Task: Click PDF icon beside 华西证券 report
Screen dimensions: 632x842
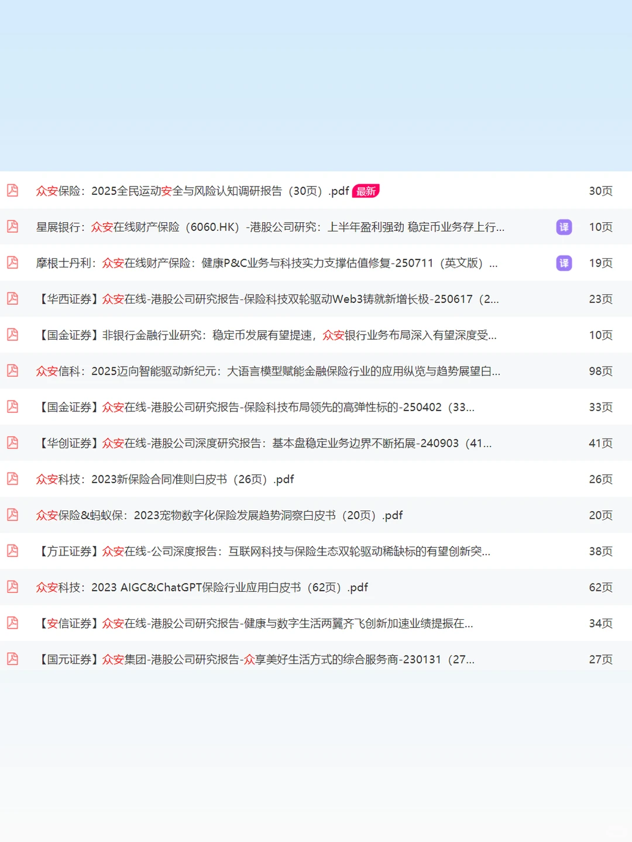Action: pos(12,298)
